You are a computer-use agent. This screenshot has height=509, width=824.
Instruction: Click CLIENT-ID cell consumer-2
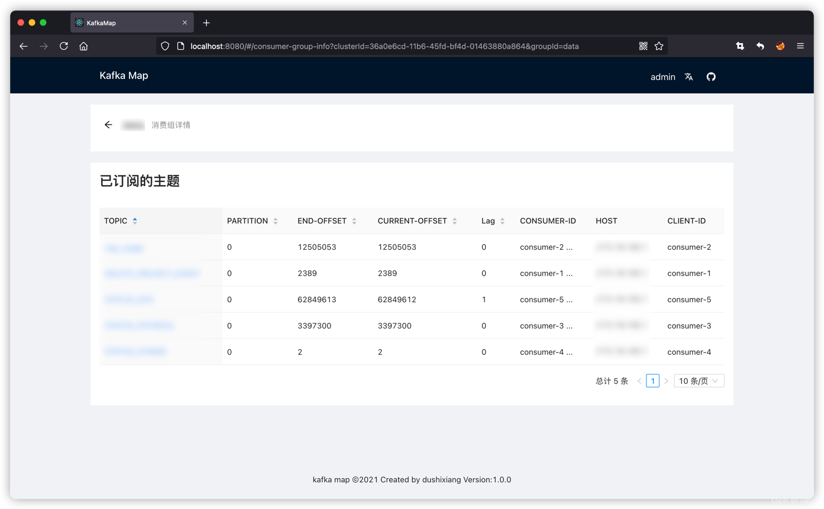tap(689, 247)
